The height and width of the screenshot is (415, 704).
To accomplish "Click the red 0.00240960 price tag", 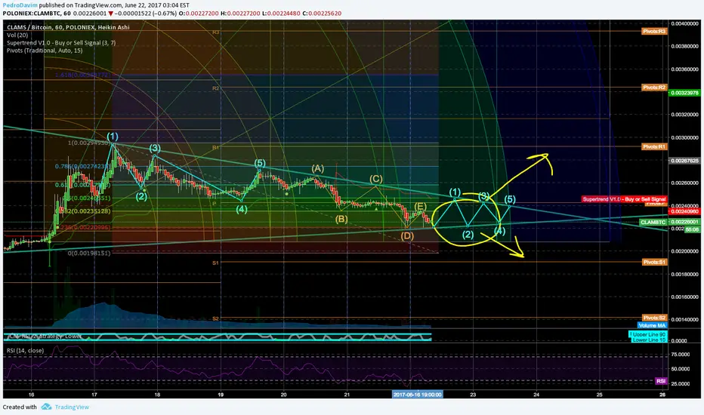I will click(684, 211).
